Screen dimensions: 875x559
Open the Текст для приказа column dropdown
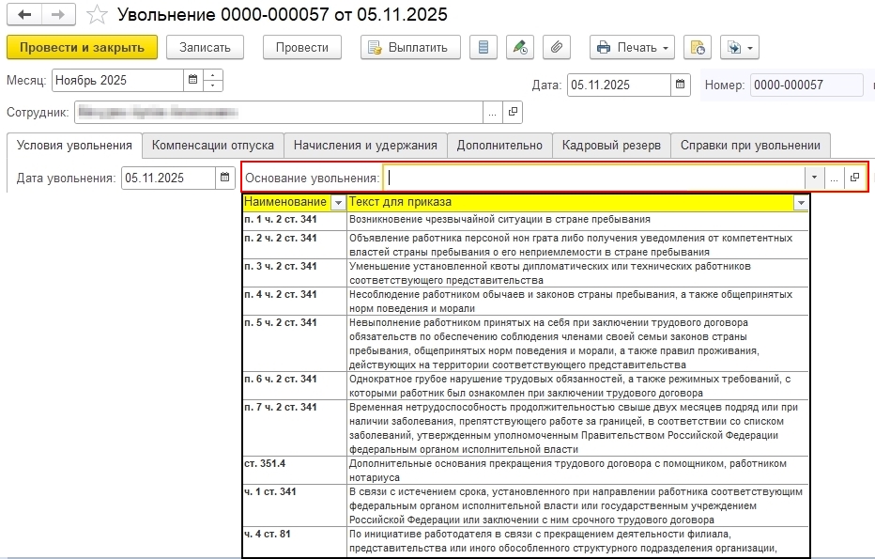click(802, 203)
